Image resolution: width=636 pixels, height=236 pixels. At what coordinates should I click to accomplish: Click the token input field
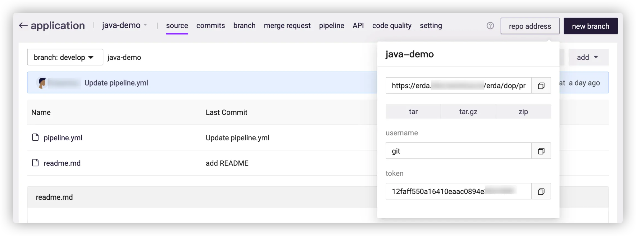(x=458, y=191)
